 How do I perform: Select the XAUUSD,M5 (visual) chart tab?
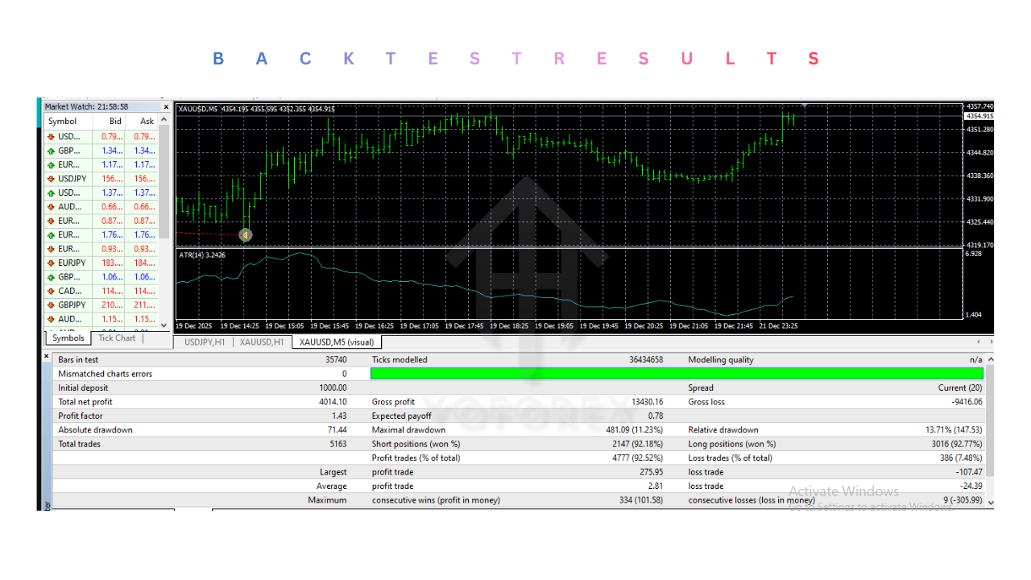(x=336, y=342)
